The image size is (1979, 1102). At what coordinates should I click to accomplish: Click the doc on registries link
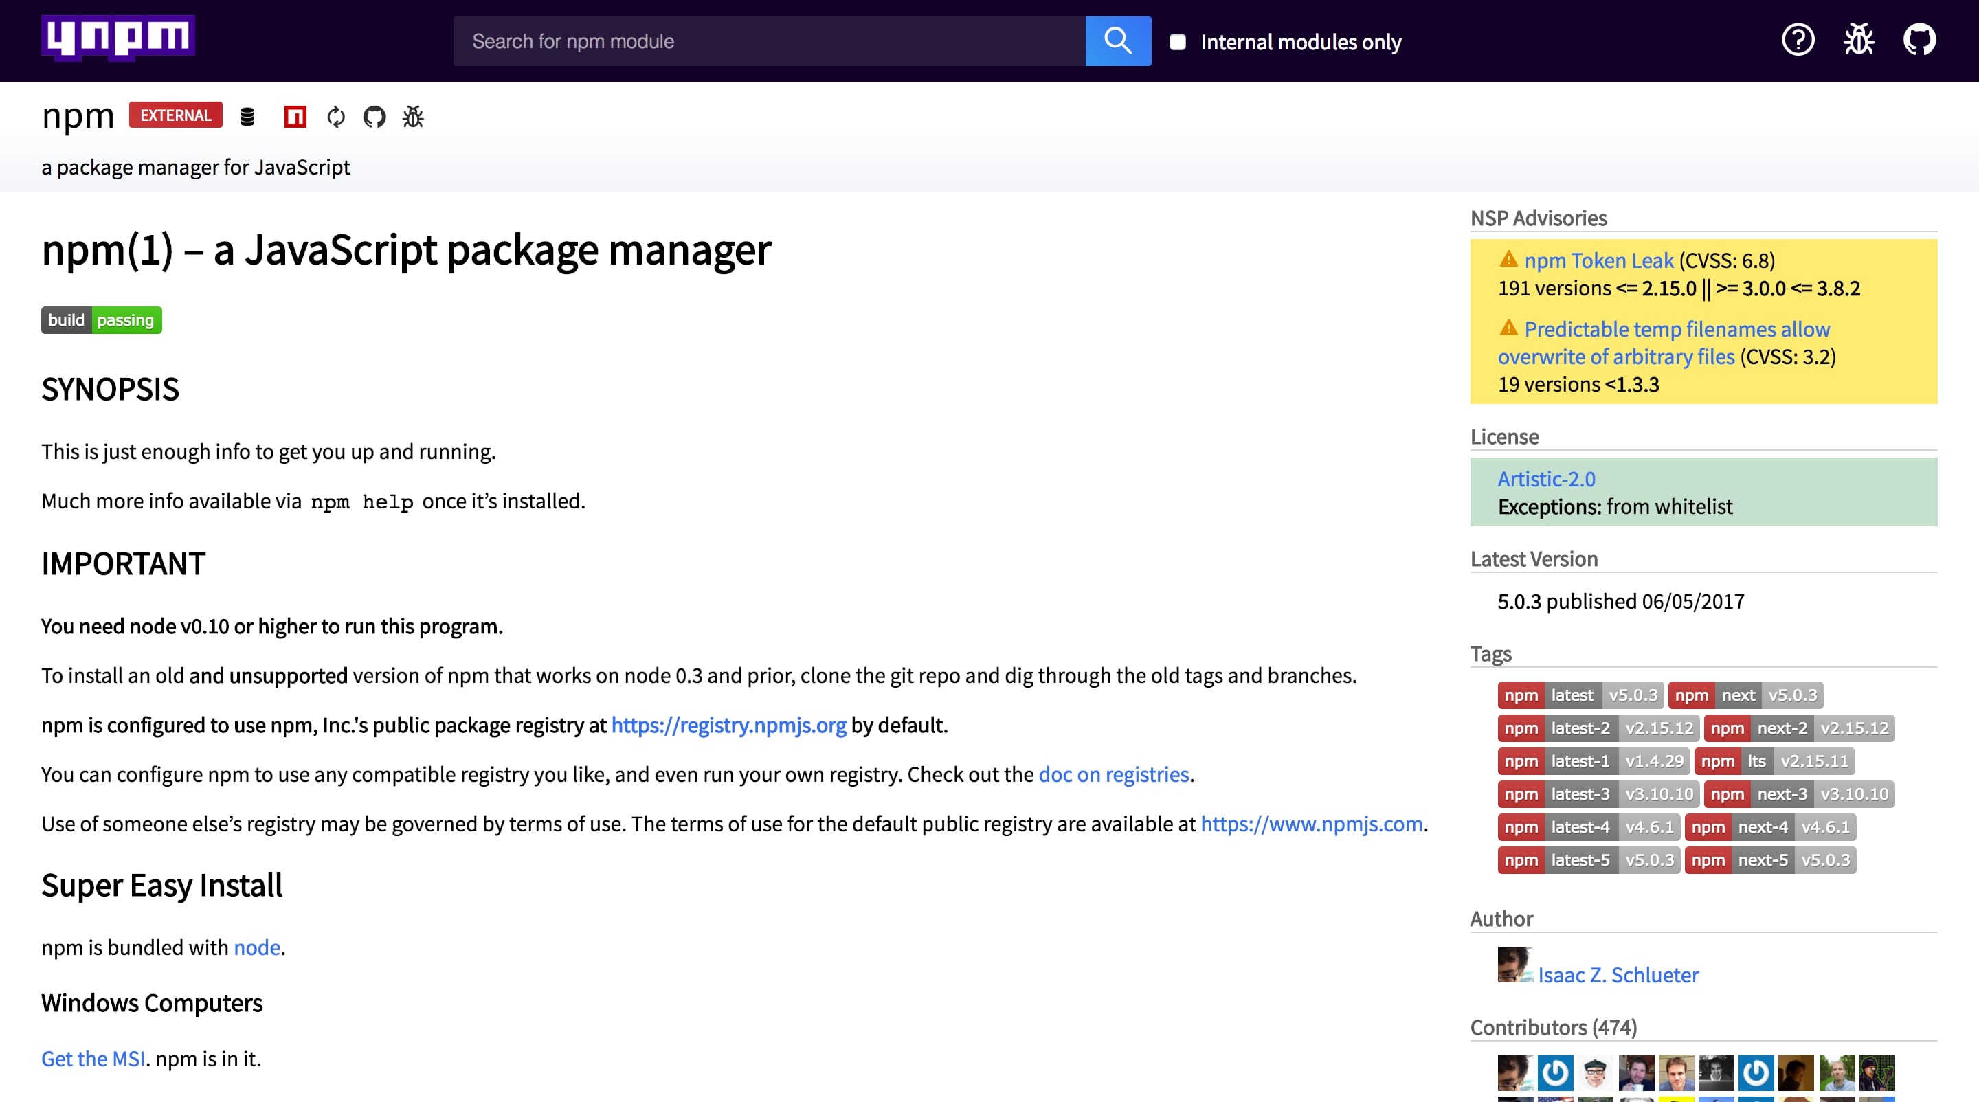[x=1113, y=774]
